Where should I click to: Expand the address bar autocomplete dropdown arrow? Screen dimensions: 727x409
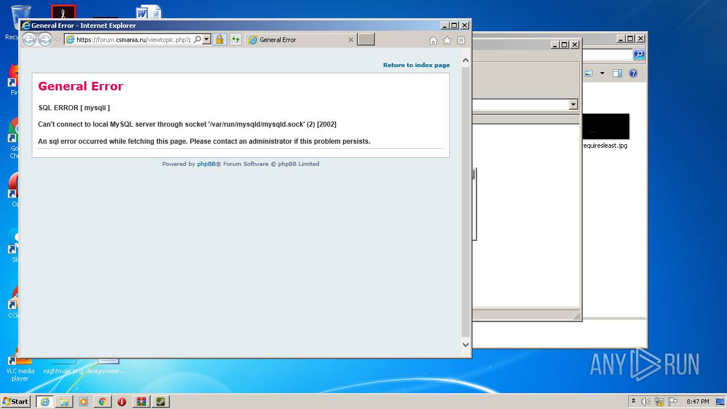[206, 40]
